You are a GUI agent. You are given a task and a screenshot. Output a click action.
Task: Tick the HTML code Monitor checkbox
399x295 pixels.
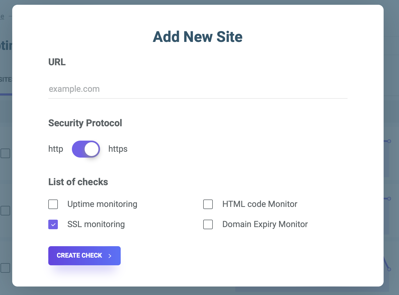[x=208, y=204]
